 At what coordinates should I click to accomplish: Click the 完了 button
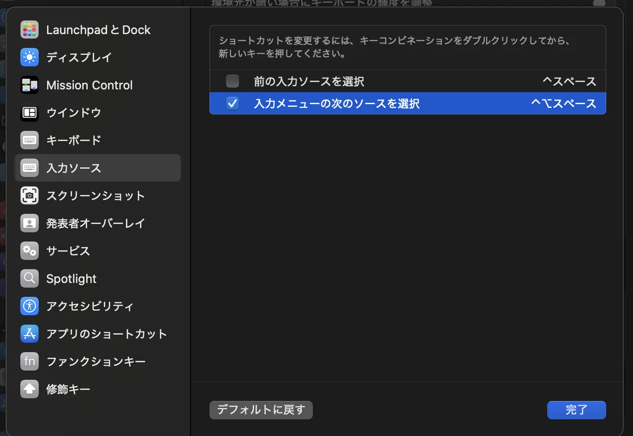[576, 410]
